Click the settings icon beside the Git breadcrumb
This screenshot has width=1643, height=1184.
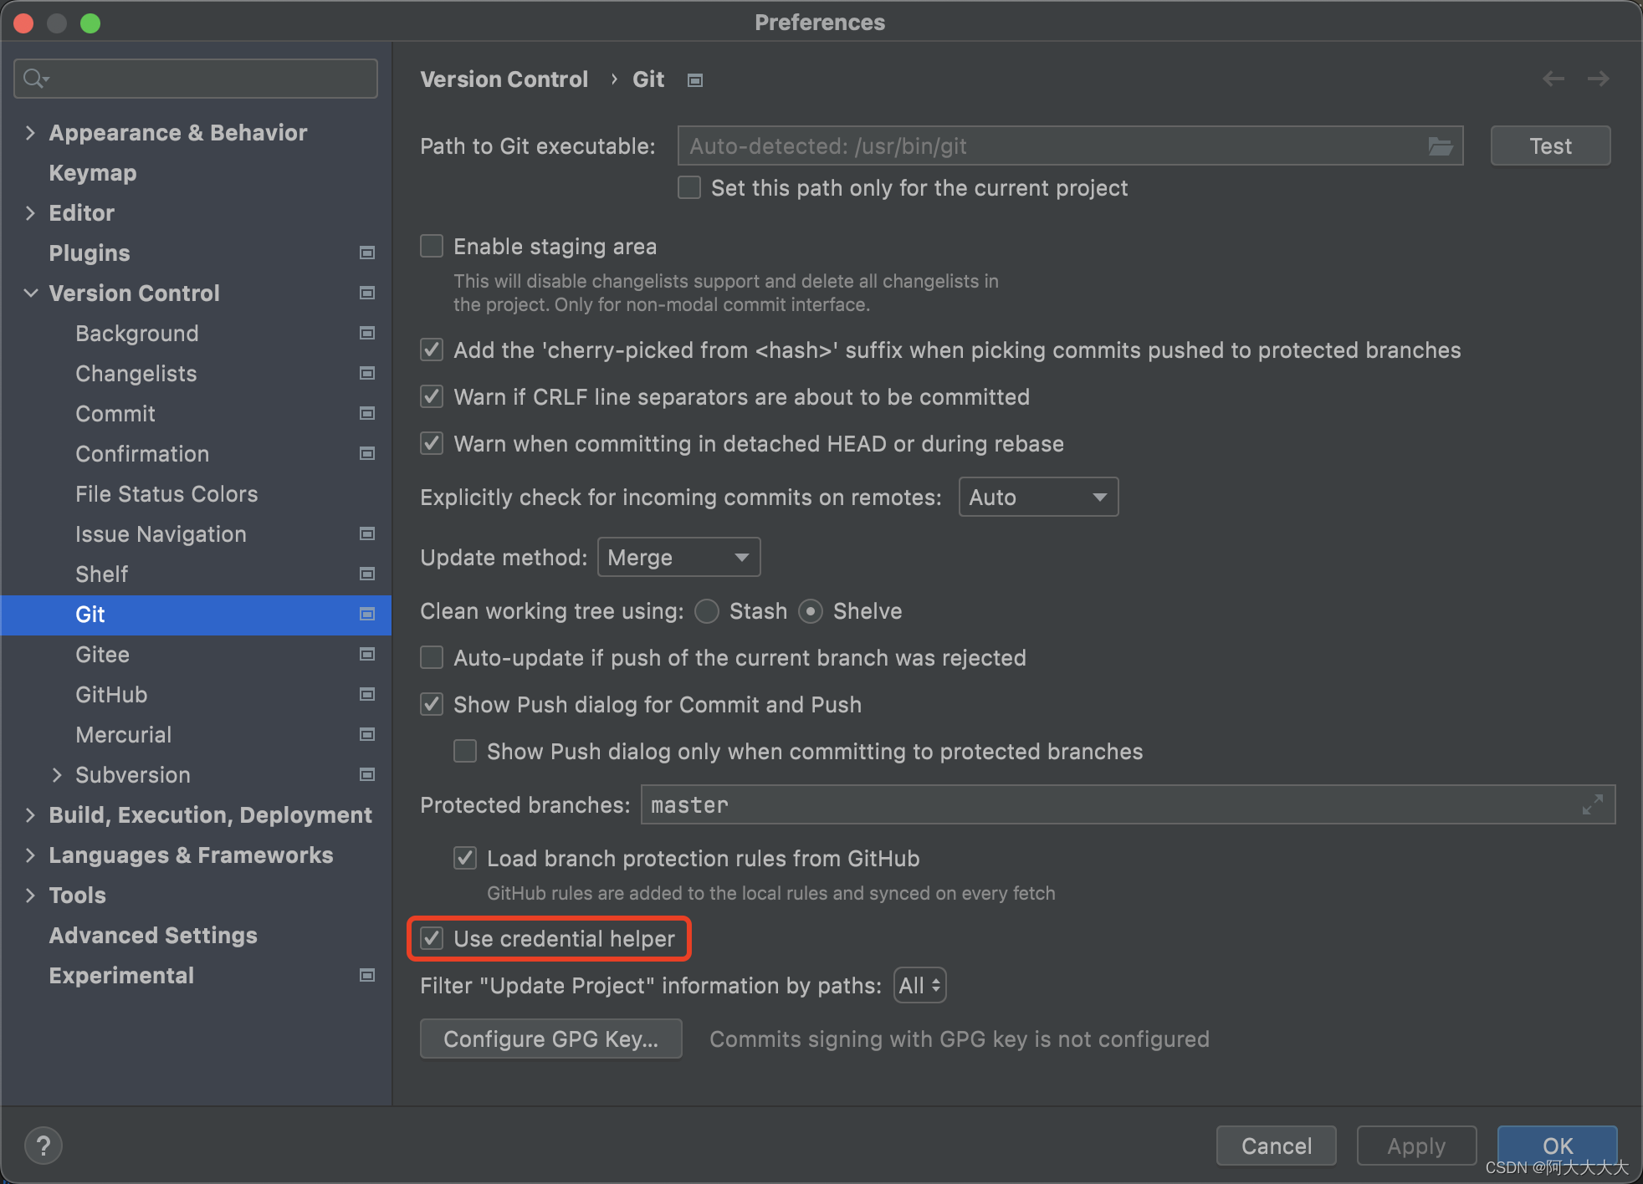(x=694, y=79)
